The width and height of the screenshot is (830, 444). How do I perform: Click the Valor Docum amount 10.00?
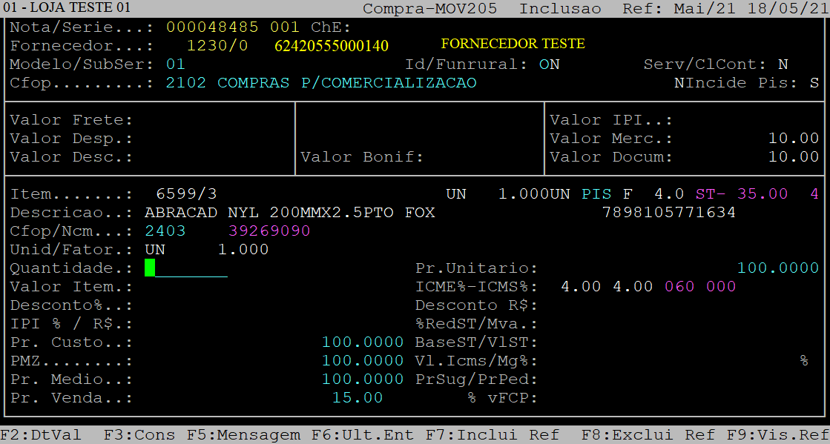point(793,157)
